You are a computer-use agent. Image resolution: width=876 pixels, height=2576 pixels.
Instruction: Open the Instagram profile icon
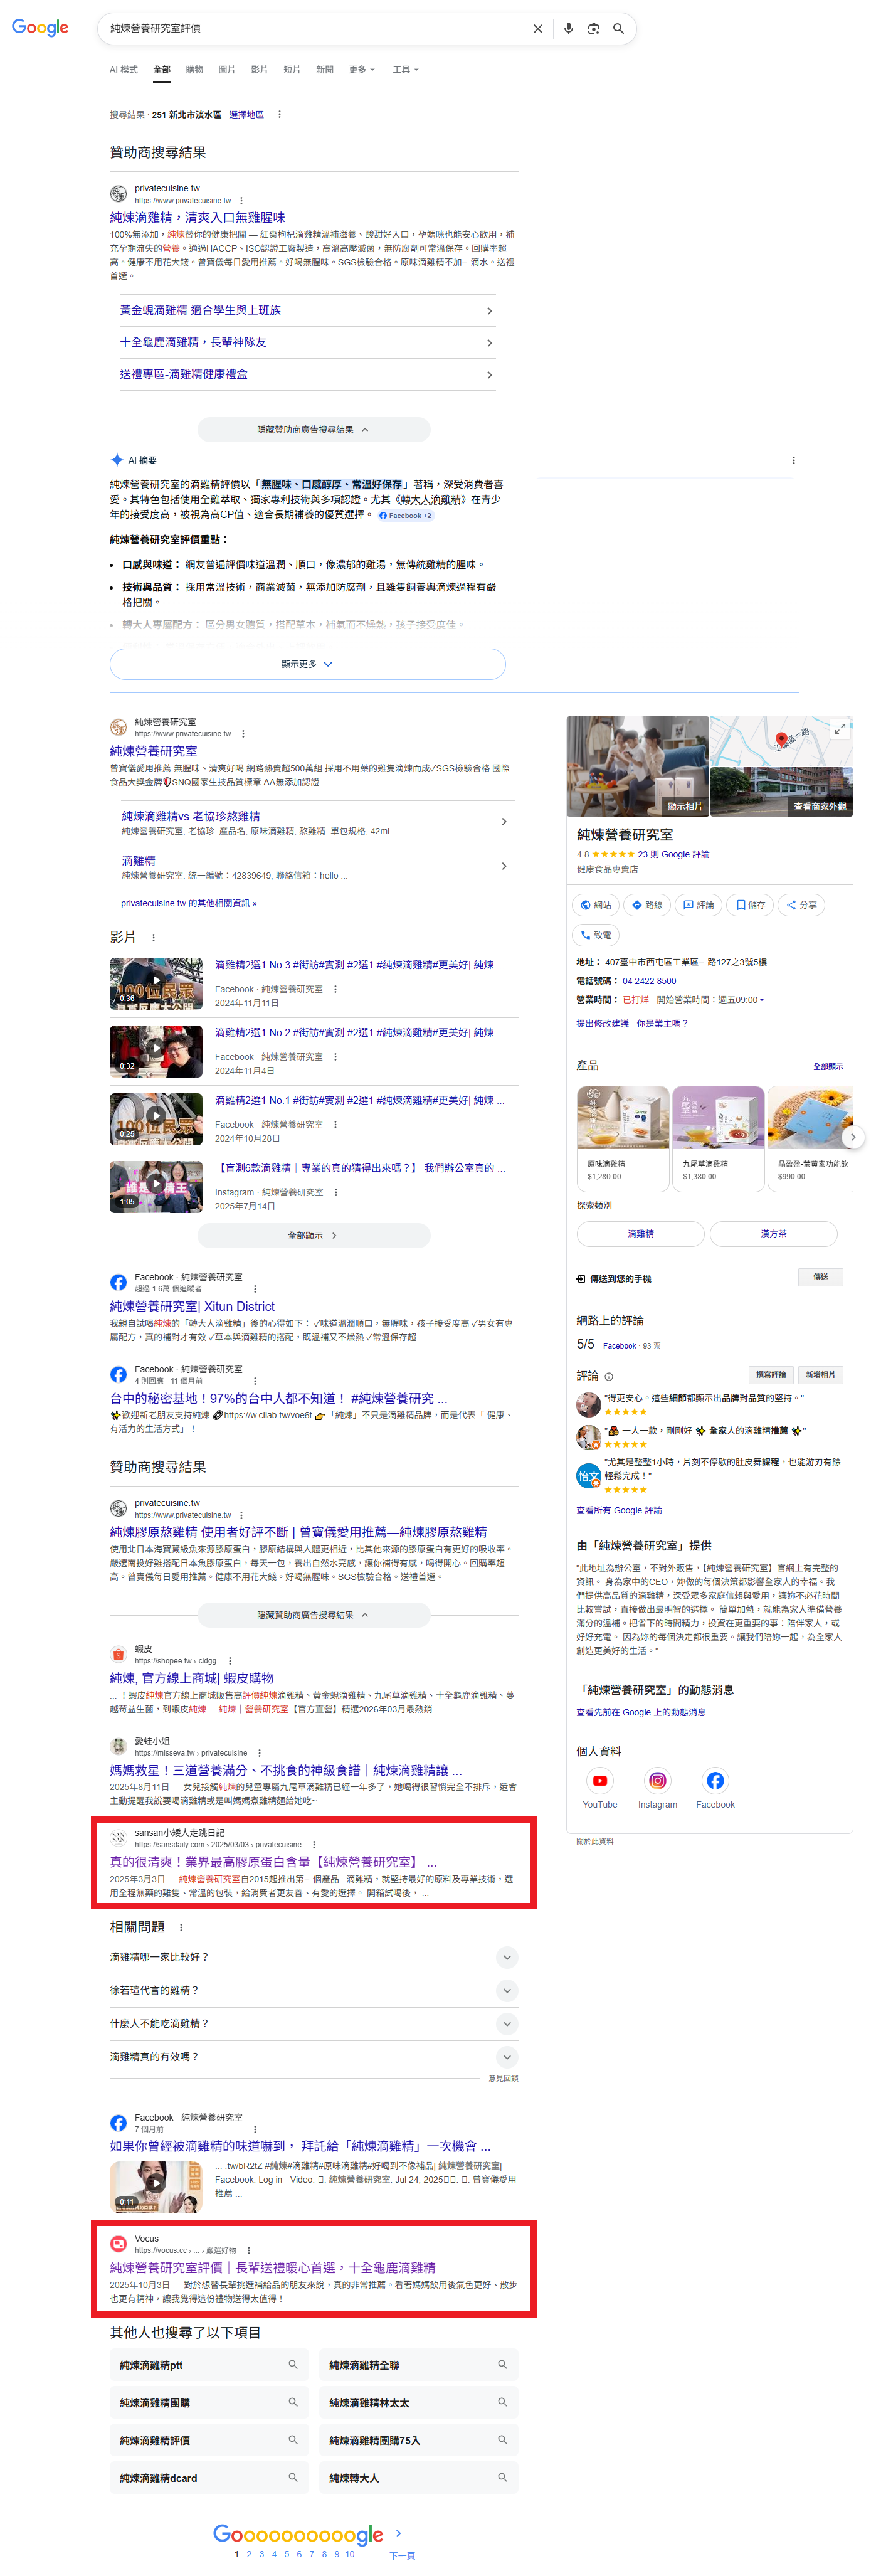point(657,1781)
